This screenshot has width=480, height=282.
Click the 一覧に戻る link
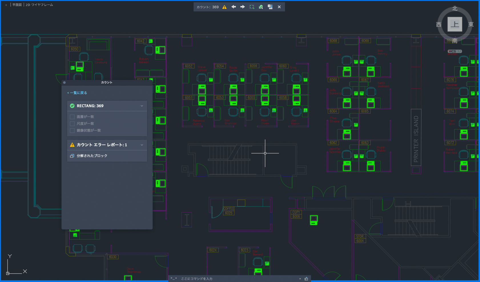click(x=77, y=93)
